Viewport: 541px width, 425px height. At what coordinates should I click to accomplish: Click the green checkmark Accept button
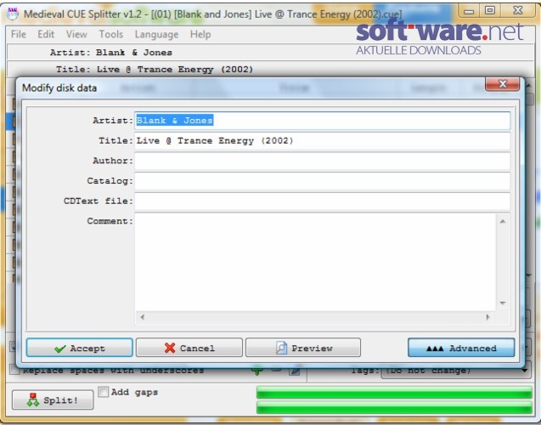pos(79,348)
